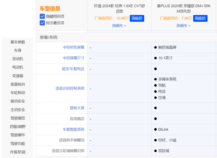Image resolution: width=217 pixels, height=158 pixels.
Task: Click the 轩逸 2024款 经典 model title
Action: (x=119, y=9)
